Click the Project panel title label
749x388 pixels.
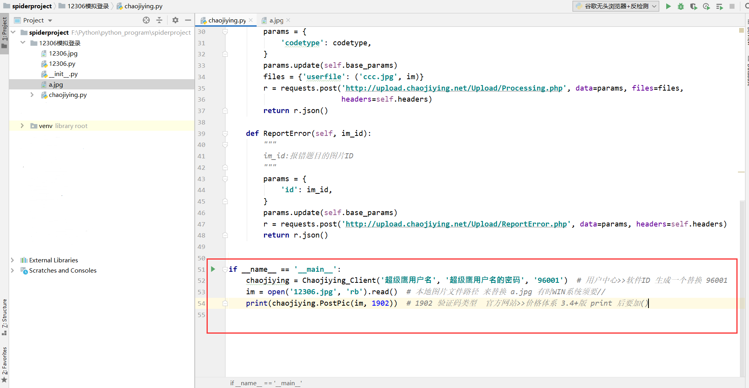point(34,20)
